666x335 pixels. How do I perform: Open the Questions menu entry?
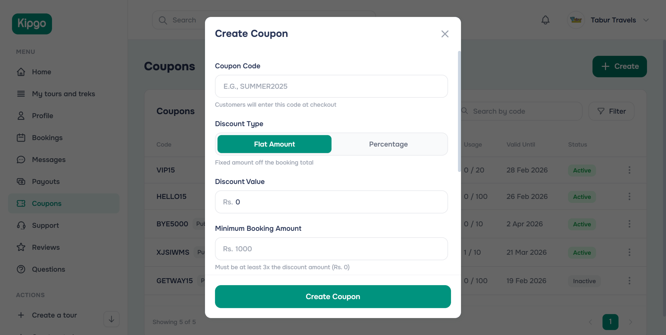click(x=48, y=269)
